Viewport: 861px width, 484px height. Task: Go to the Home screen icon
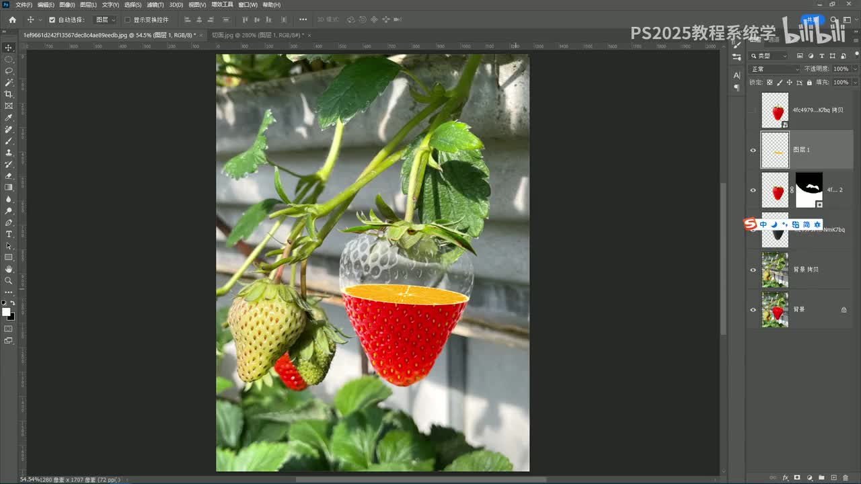12,19
